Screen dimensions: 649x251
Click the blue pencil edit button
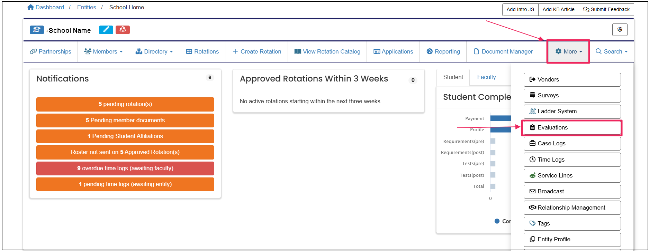pos(106,30)
